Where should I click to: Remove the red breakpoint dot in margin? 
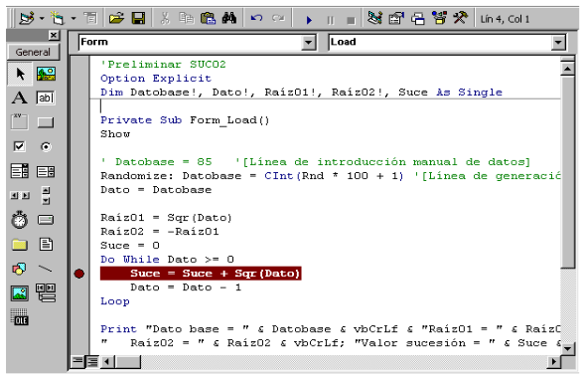[x=79, y=274]
